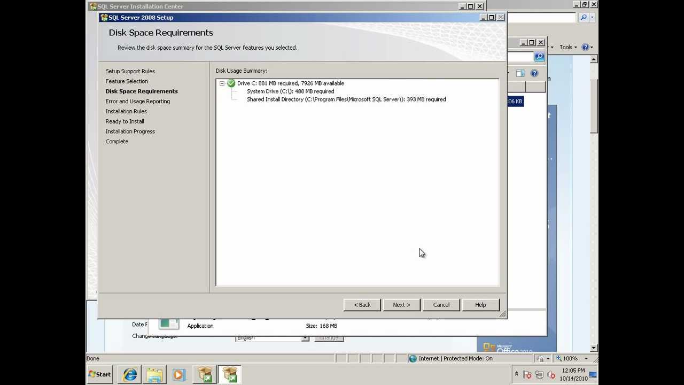Open Windows Media Player taskbar icon
684x385 pixels.
click(x=178, y=375)
